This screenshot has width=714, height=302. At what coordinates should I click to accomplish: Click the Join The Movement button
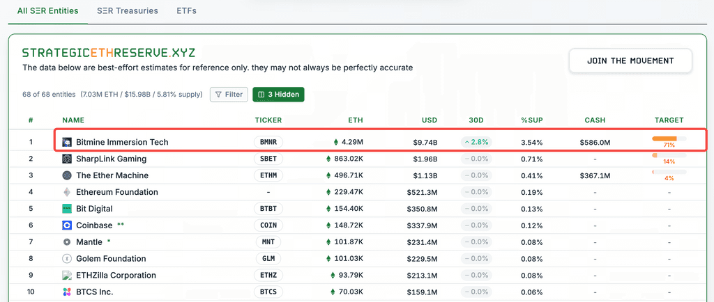point(630,61)
